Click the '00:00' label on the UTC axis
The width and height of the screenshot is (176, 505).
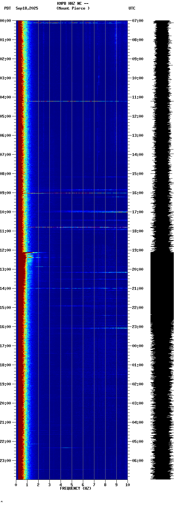[138, 346]
